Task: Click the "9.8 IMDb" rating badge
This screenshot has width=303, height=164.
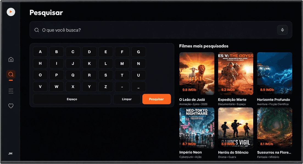Action: 189,90
